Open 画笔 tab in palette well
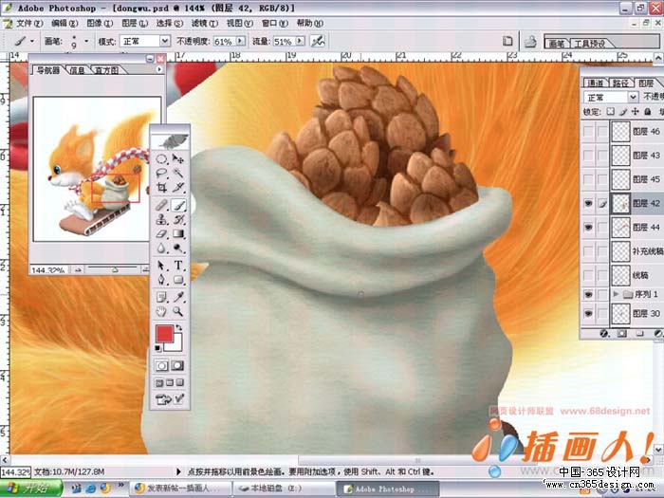This screenshot has height=498, width=664. click(x=557, y=44)
